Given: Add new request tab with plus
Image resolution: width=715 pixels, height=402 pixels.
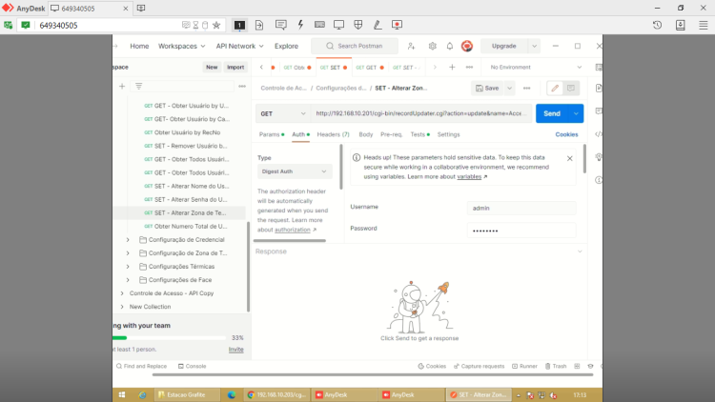Looking at the screenshot, I should (452, 67).
